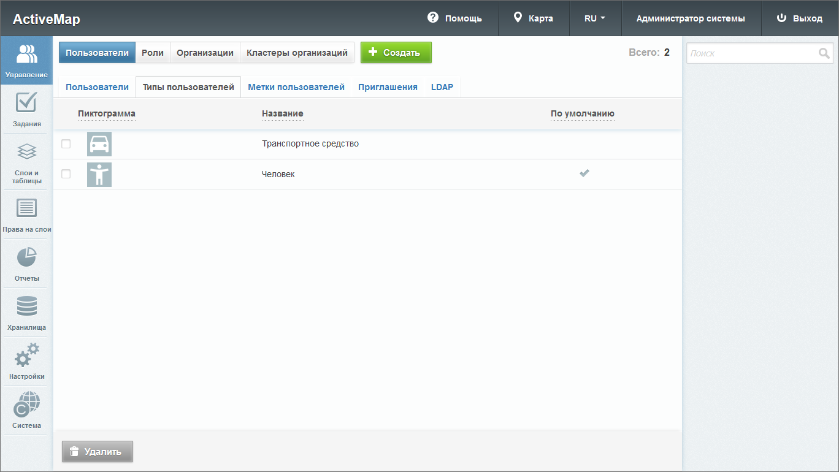Switch to the Роли tab
839x472 pixels.
point(153,53)
